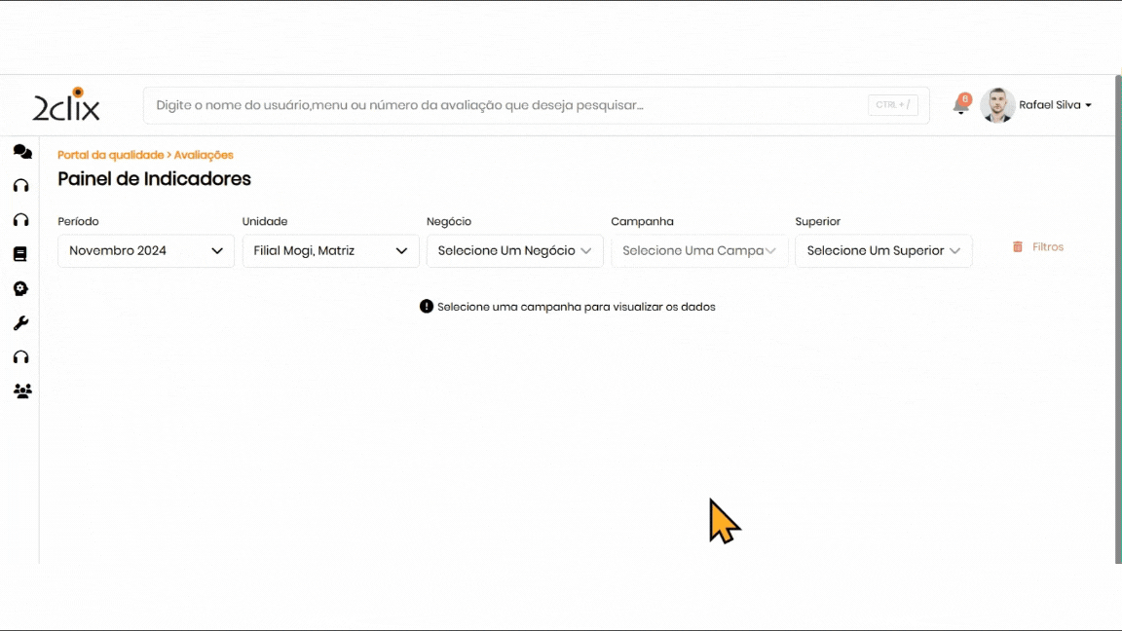Open the Unidade dropdown

tap(330, 251)
